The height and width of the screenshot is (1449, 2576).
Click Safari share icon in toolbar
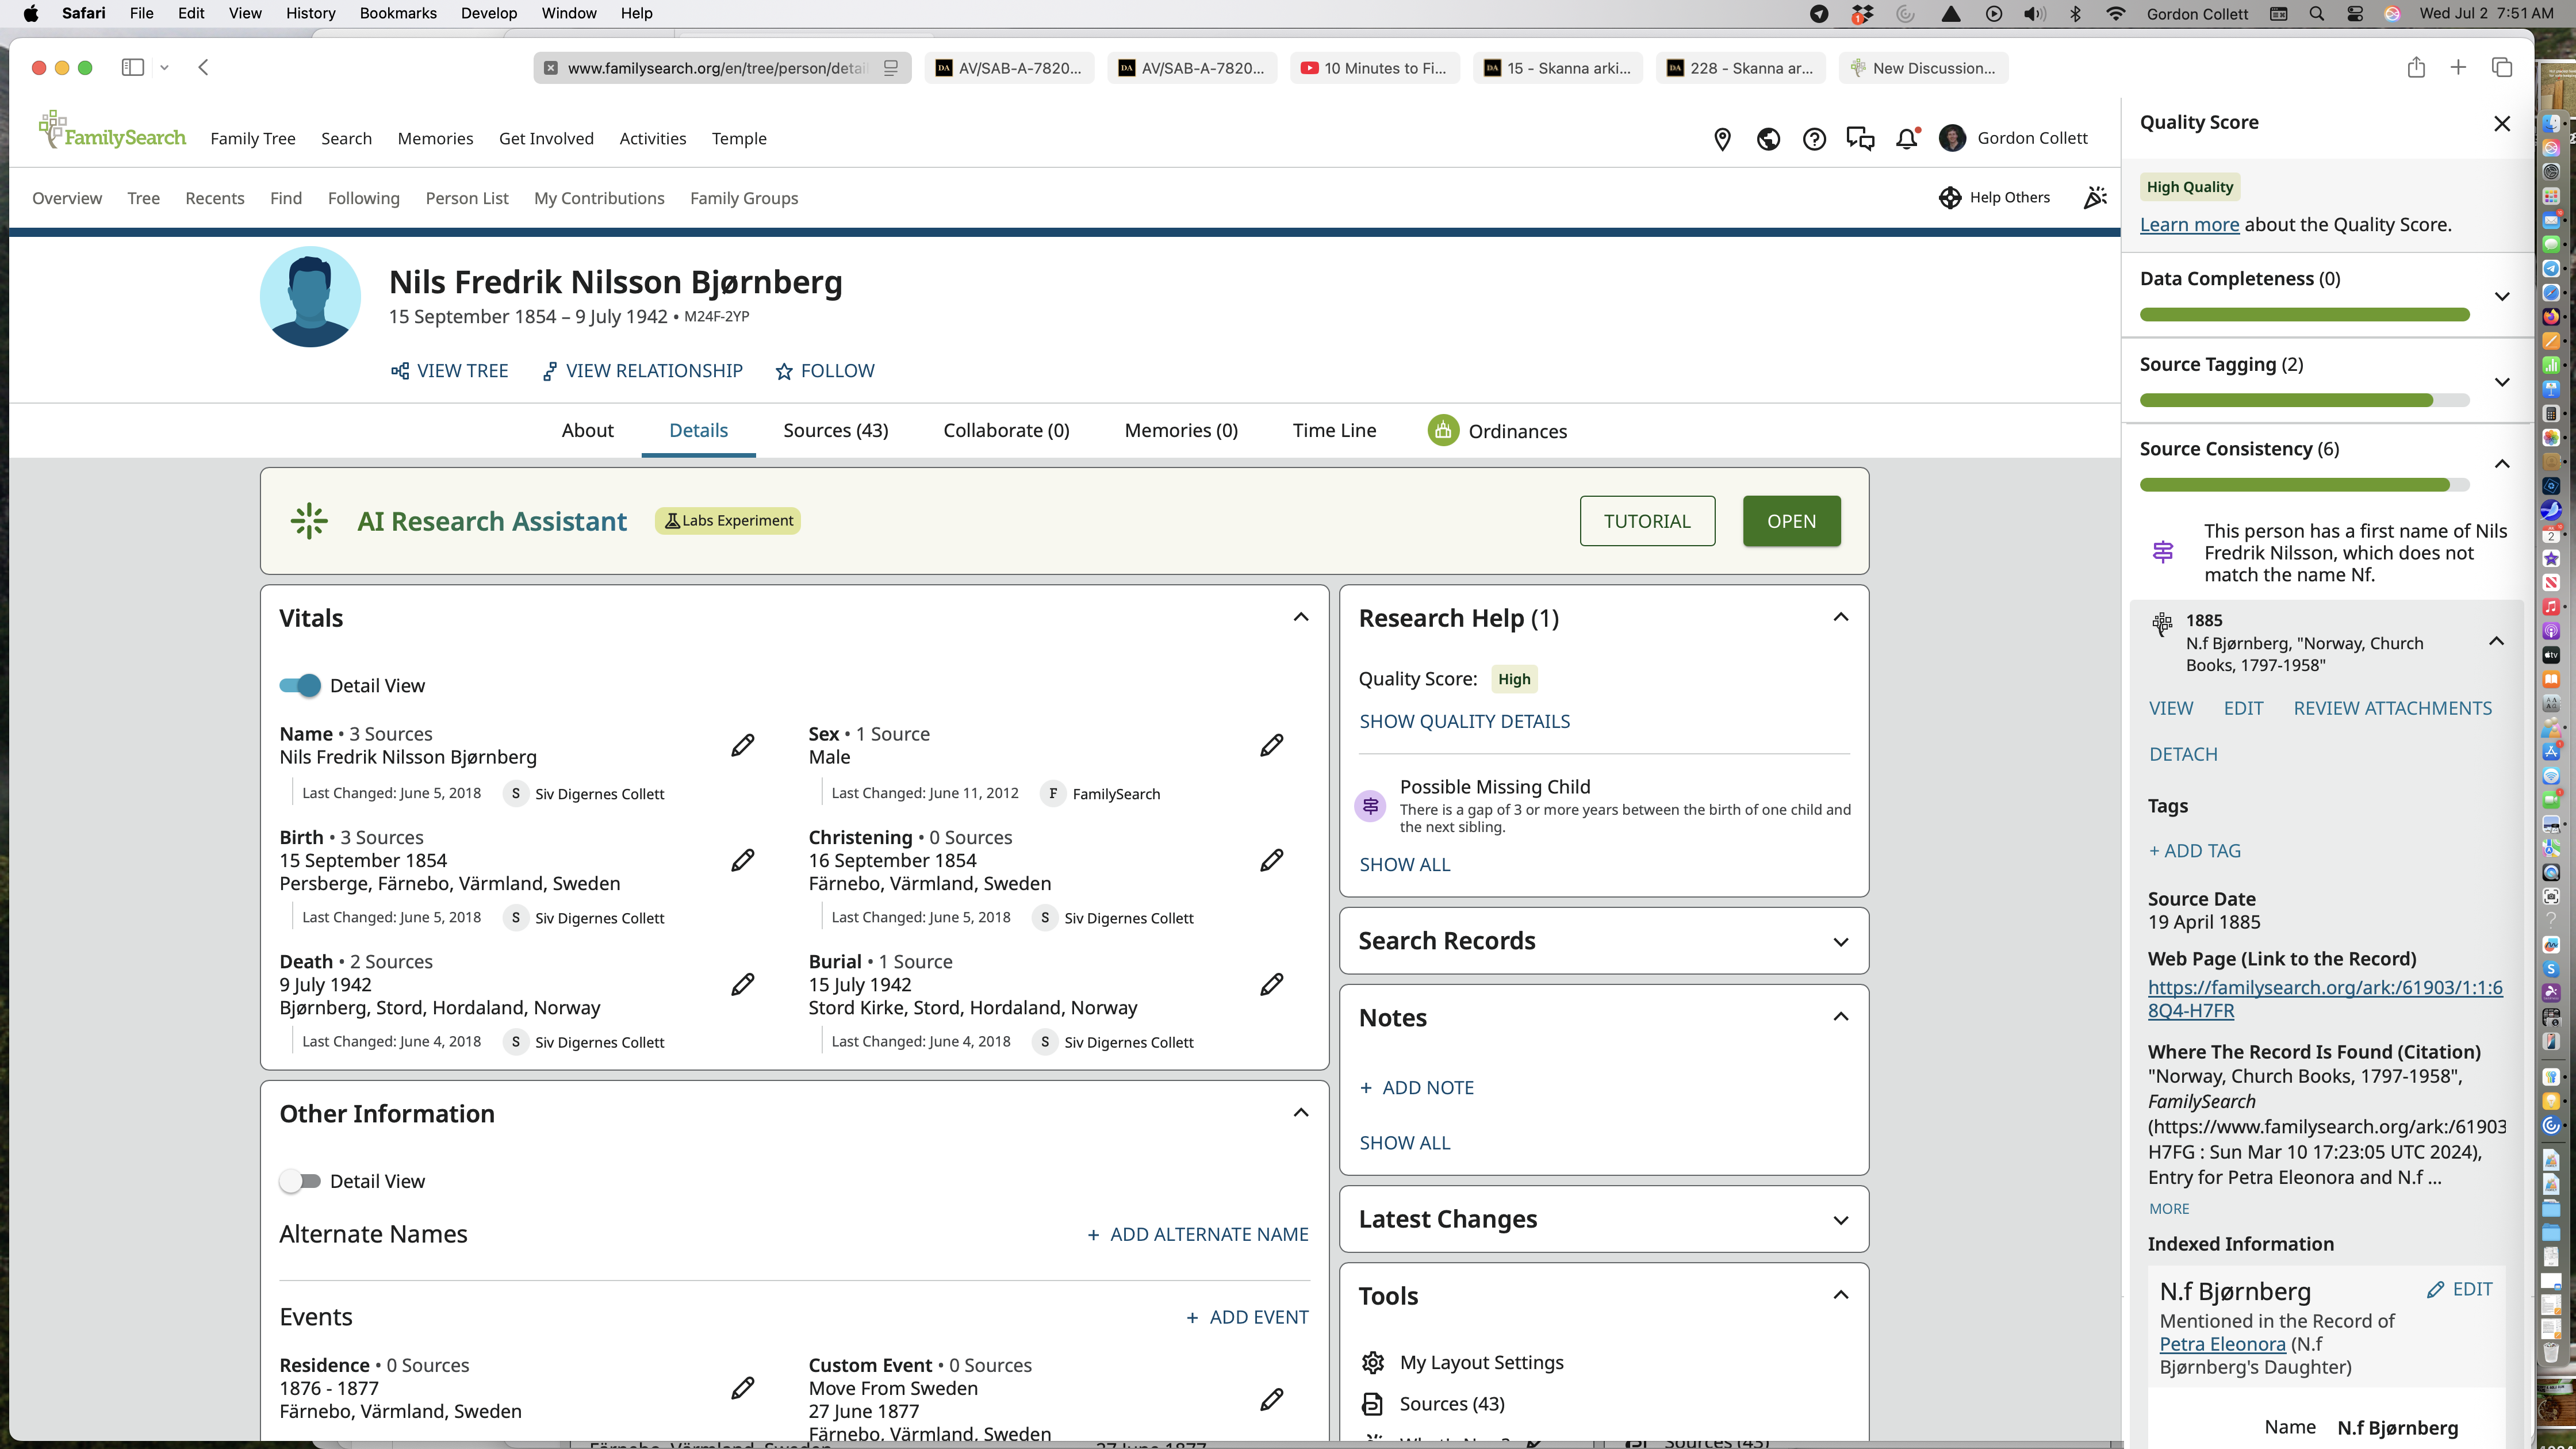point(2416,68)
